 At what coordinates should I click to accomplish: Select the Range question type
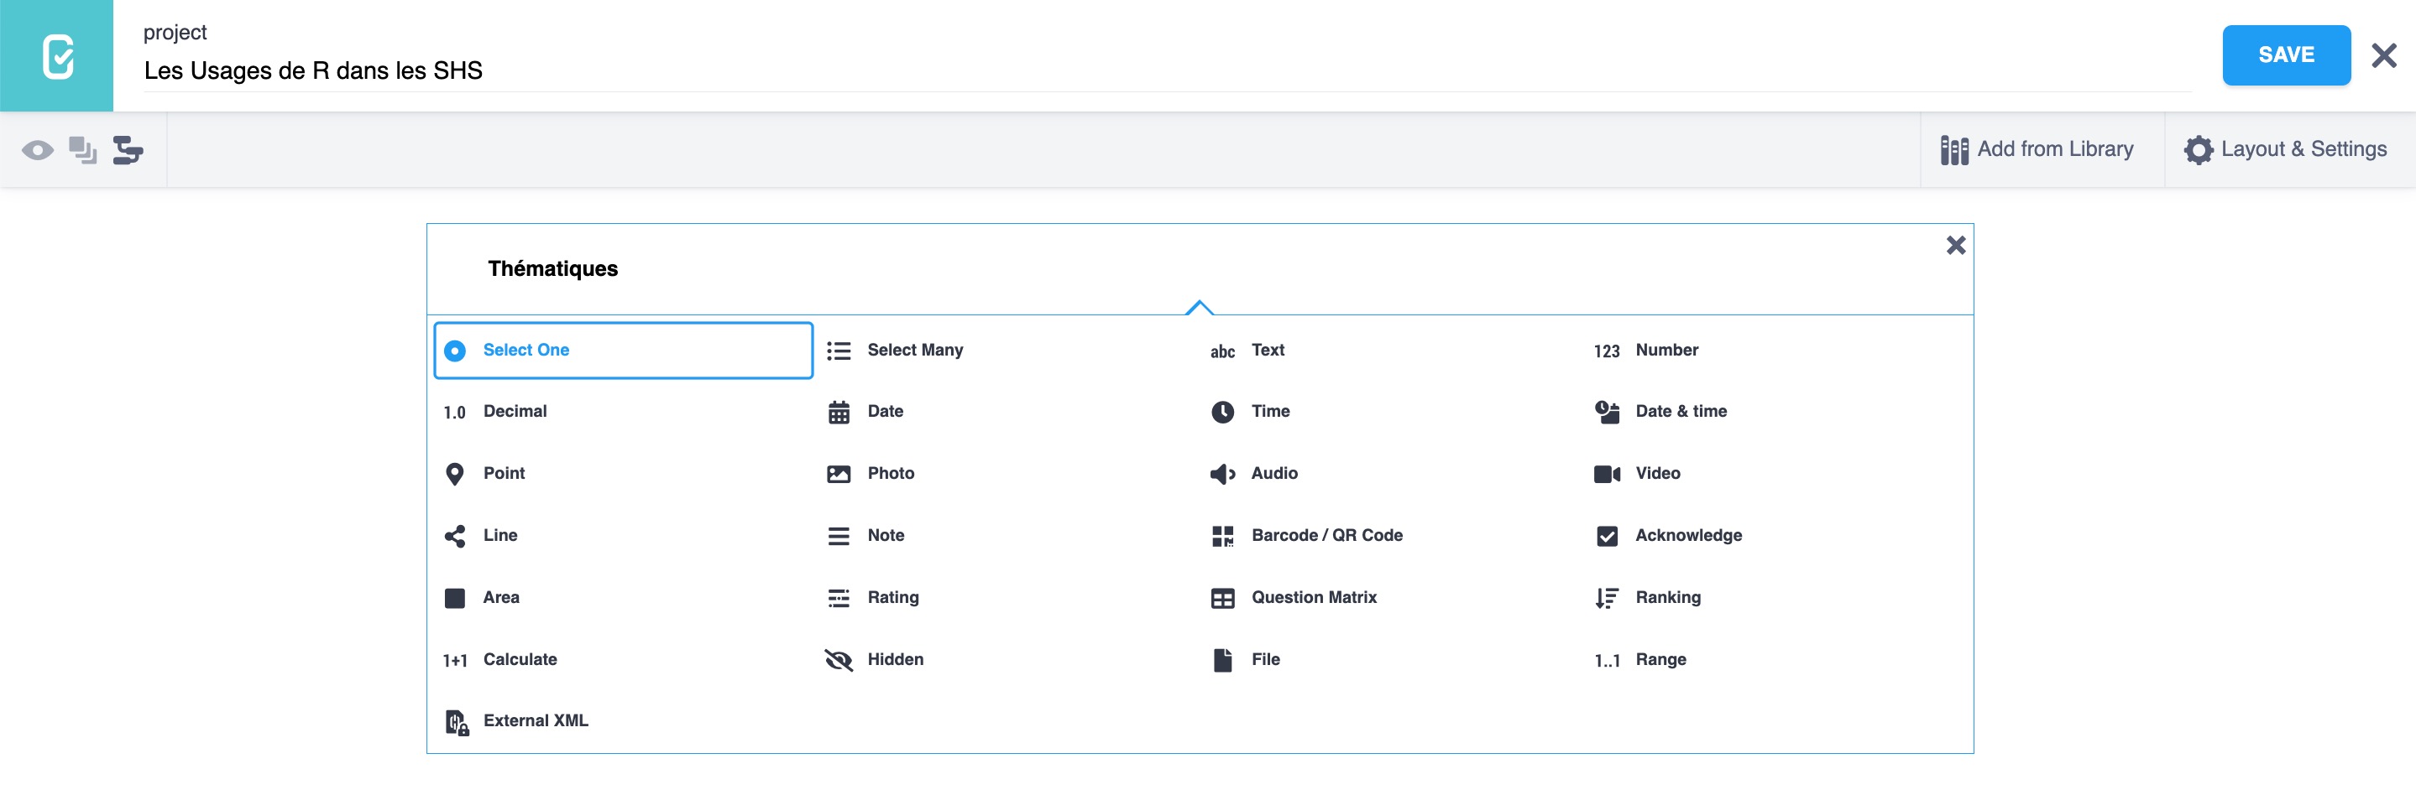[1659, 659]
